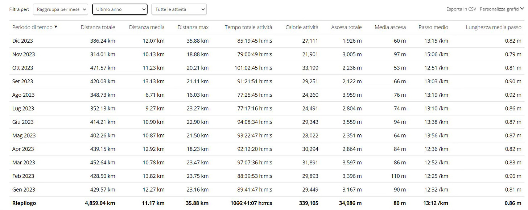
Task: Click Dic 2023 max distance '35.88 km'
Action: pos(197,41)
